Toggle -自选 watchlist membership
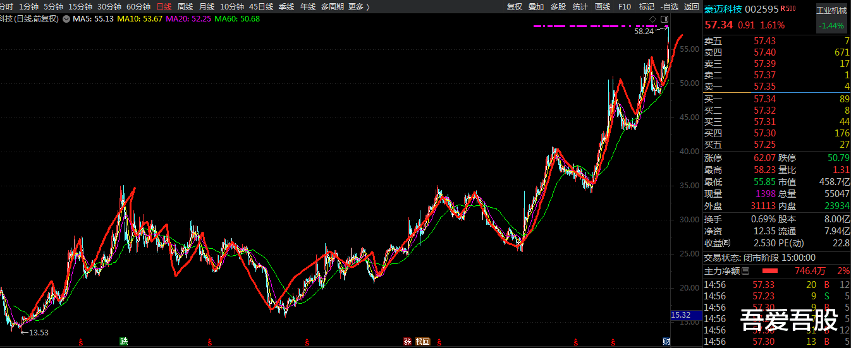Image resolution: width=851 pixels, height=348 pixels. (669, 6)
